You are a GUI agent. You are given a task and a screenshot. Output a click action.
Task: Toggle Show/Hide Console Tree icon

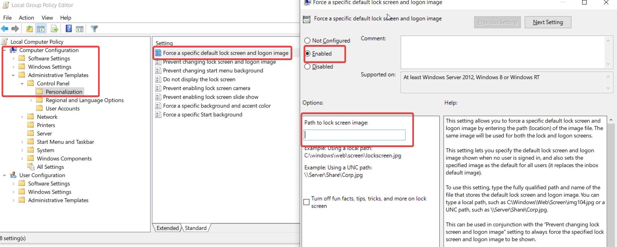coord(41,29)
